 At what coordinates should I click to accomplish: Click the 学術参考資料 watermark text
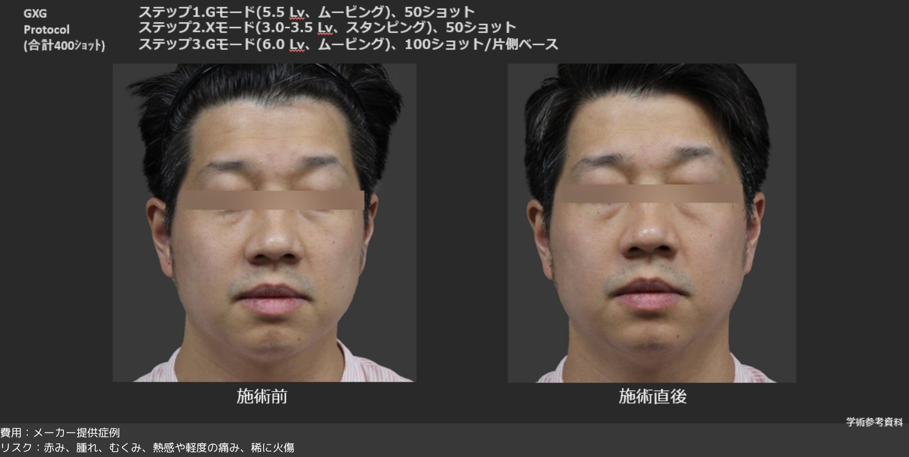874,422
